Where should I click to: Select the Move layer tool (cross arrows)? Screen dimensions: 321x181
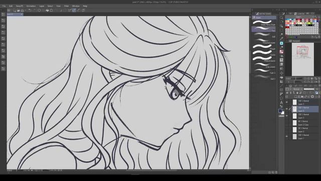(281, 73)
